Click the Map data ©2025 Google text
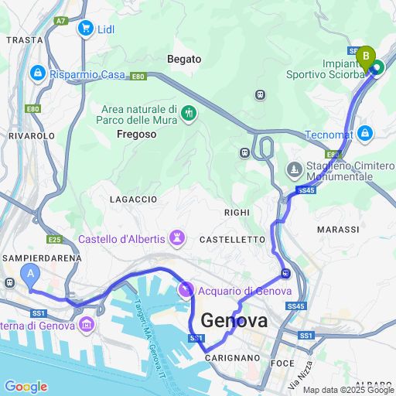Viewport: 396px width, 396px height. click(349, 390)
